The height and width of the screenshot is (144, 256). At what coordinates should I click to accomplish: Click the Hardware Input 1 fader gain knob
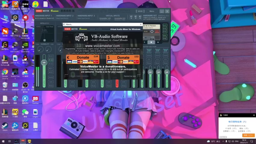pos(44,62)
